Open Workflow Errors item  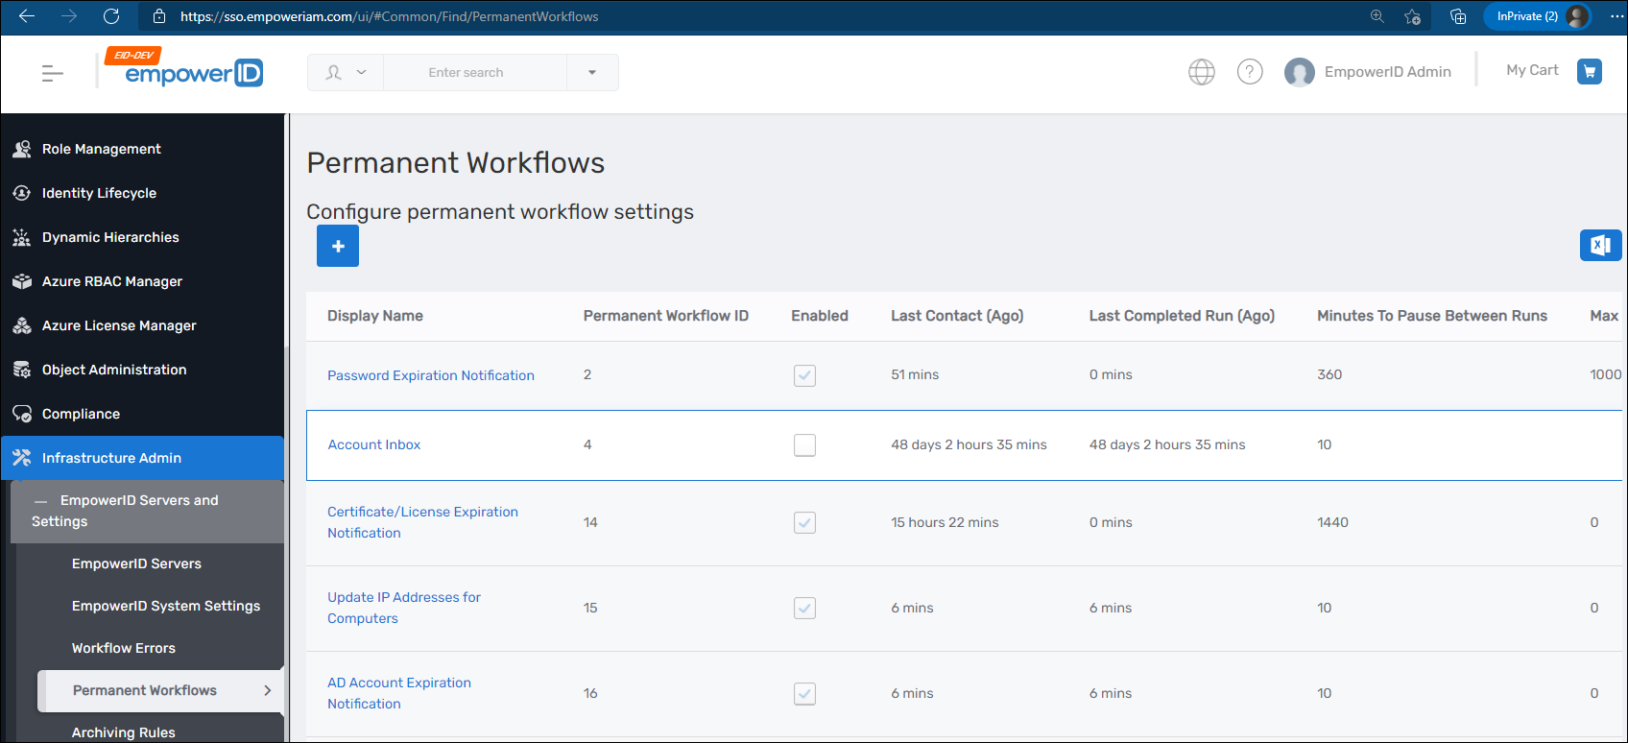[124, 648]
